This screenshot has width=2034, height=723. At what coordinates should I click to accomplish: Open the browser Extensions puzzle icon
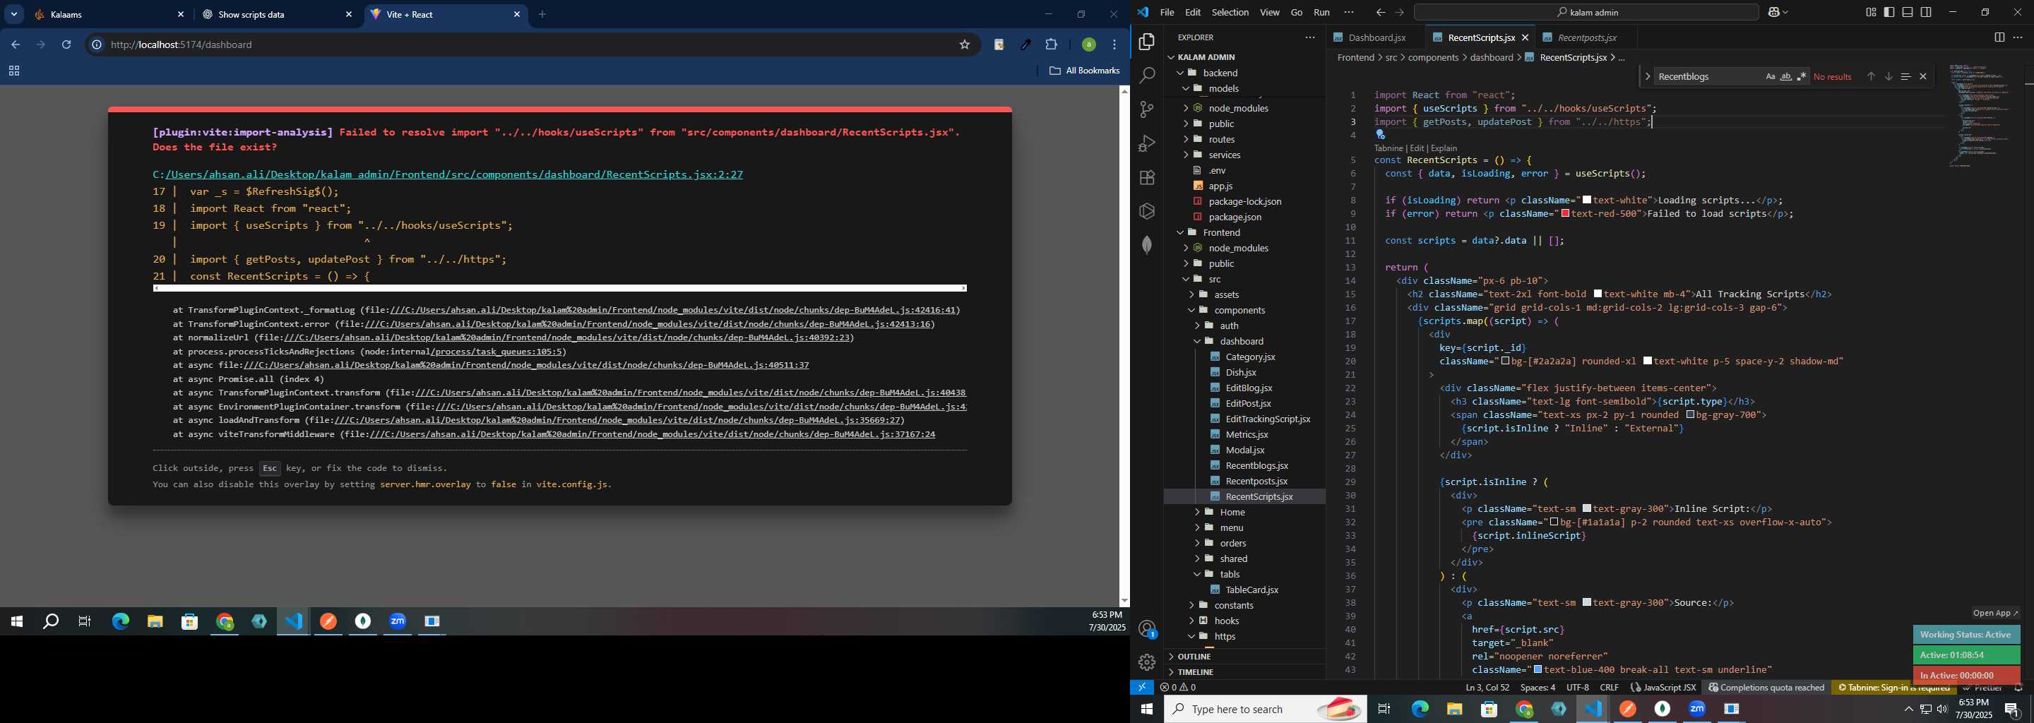(x=1051, y=45)
